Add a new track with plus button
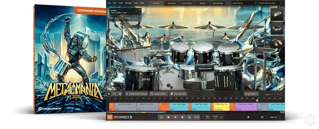 coord(278,94)
